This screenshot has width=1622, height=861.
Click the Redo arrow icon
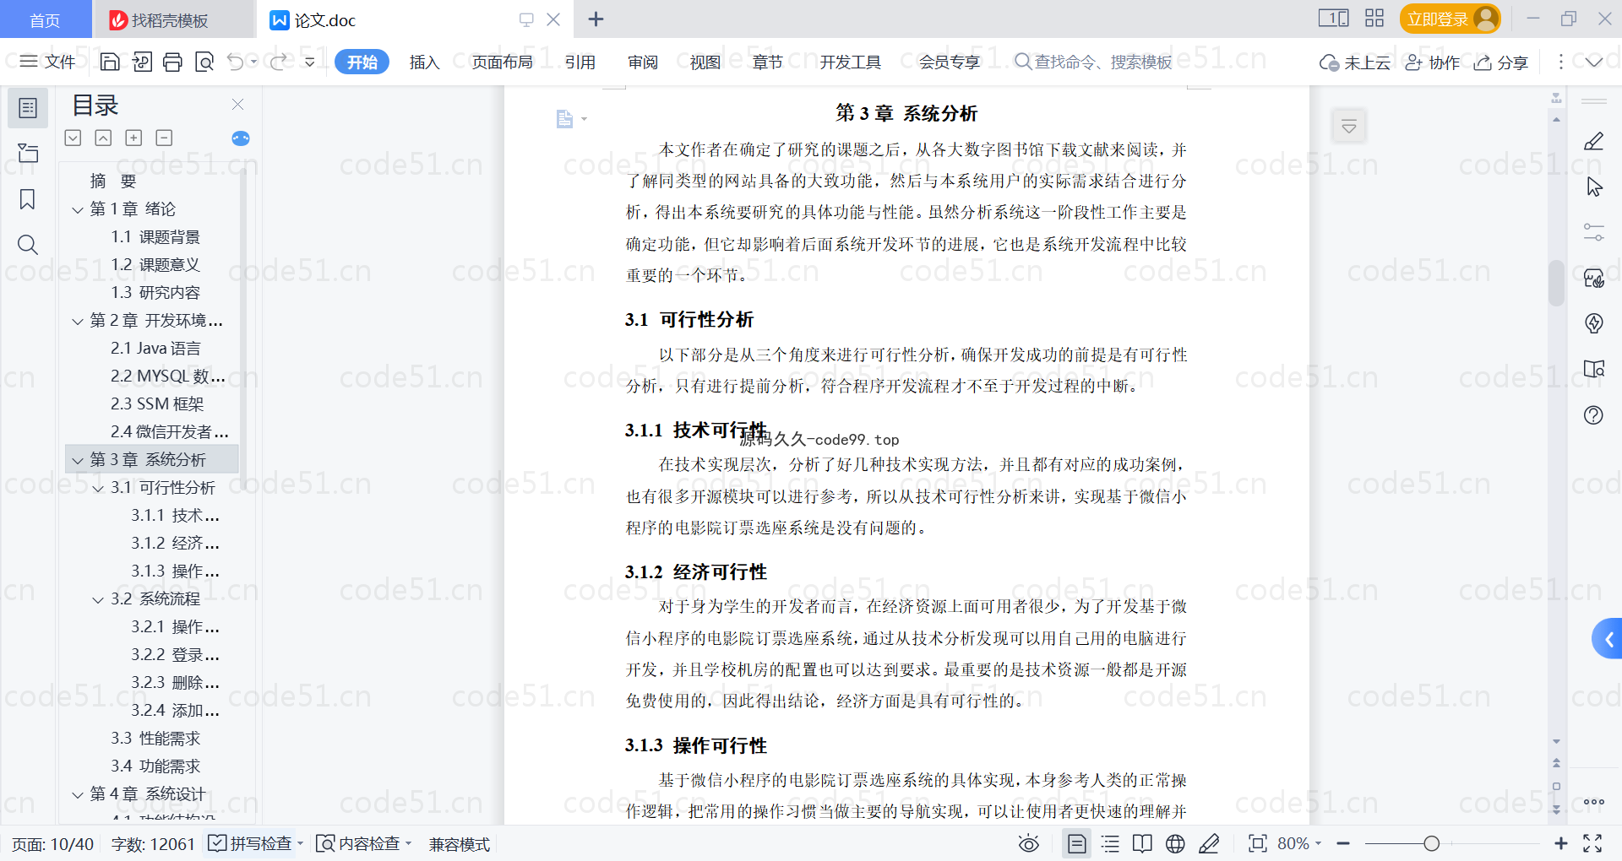click(278, 62)
